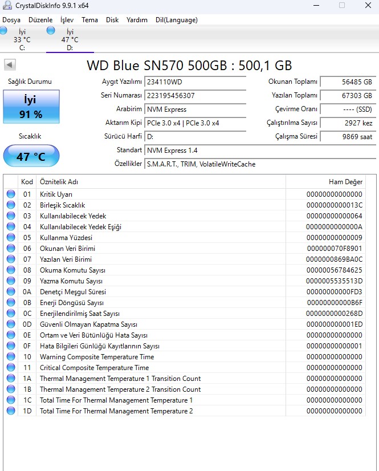Screen dimensions: 379x471
Task: Click status orb for Kullanılabilecek Yedek Eşiği row
Action: [11, 226]
